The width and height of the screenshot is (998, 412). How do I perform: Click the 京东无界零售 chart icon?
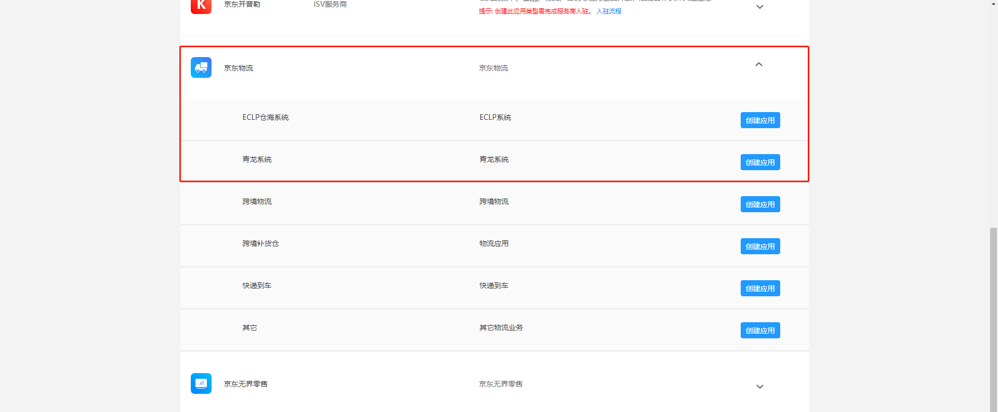tap(201, 383)
